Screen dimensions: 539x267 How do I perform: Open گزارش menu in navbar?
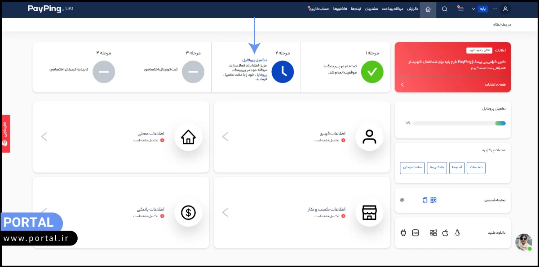(412, 9)
